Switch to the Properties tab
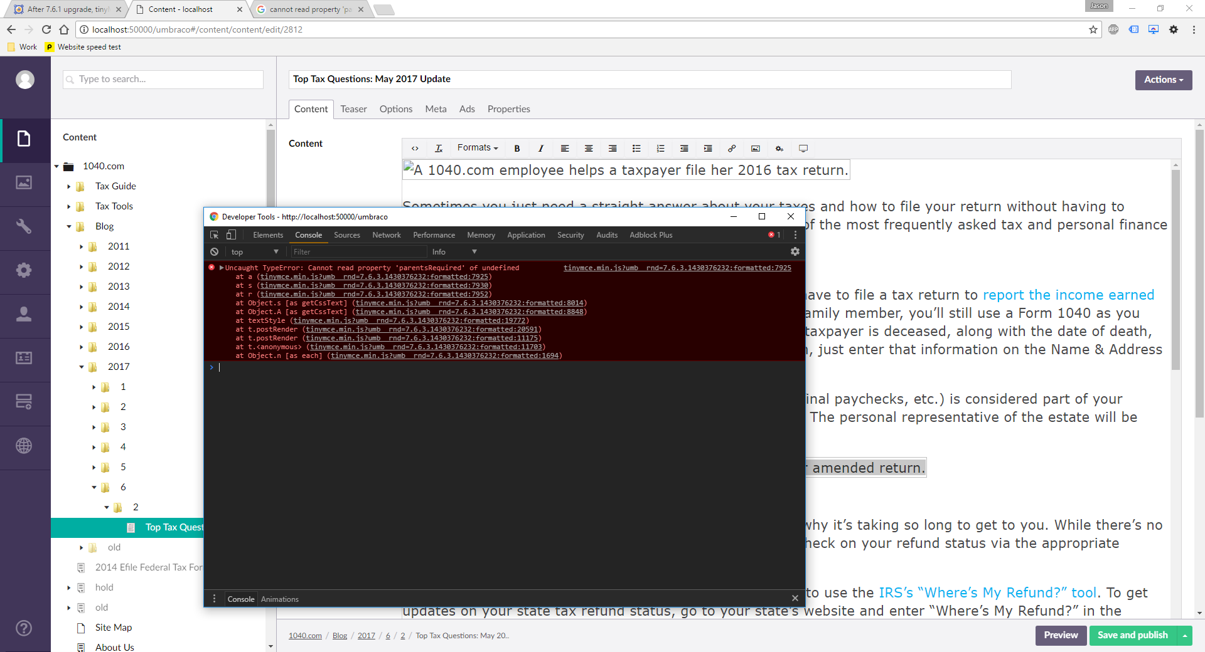1205x652 pixels. coord(508,109)
